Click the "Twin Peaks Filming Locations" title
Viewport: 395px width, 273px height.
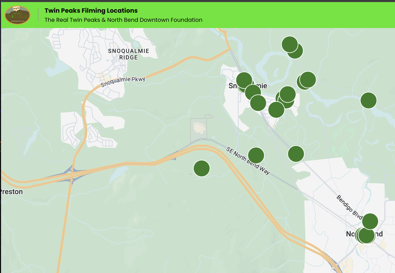(x=91, y=11)
